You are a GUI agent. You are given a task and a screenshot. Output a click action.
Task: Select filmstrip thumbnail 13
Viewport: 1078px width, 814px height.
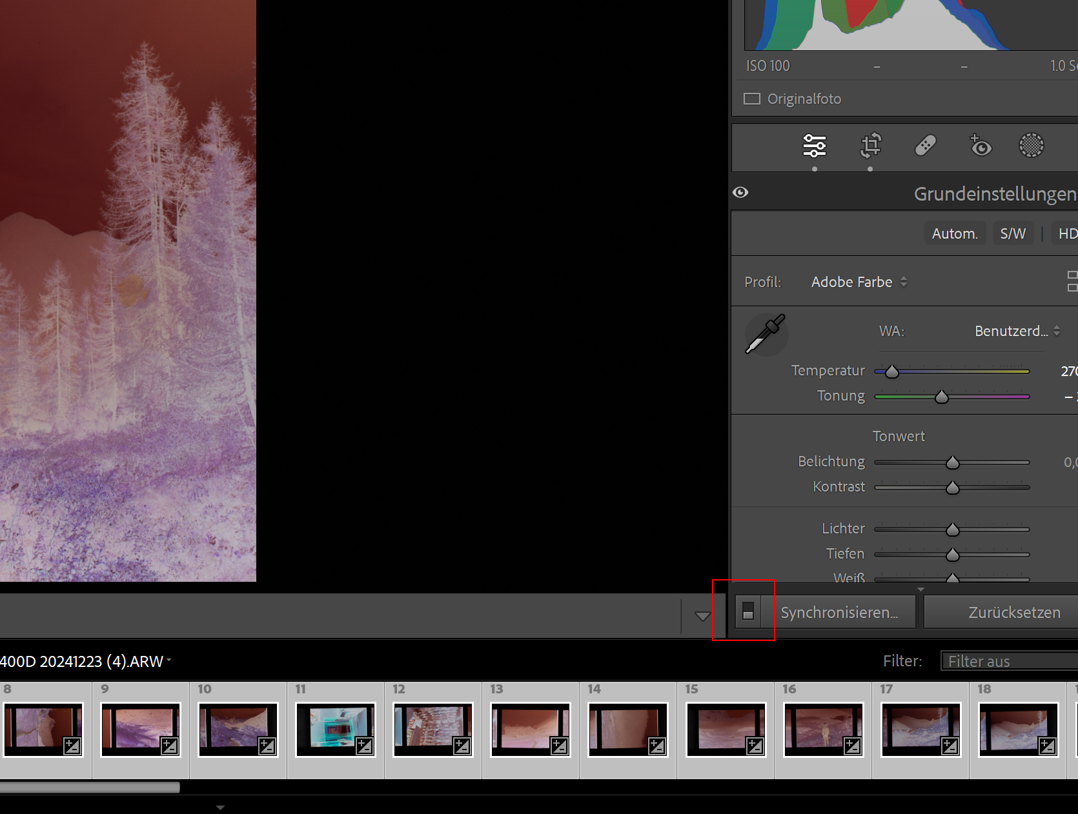coord(531,730)
